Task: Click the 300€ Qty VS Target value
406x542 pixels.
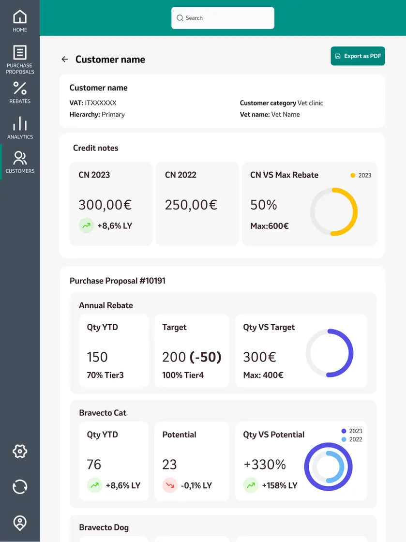Action: pyautogui.click(x=259, y=357)
